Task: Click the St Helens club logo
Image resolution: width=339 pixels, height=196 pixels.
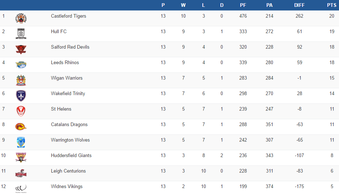Action: [21, 111]
